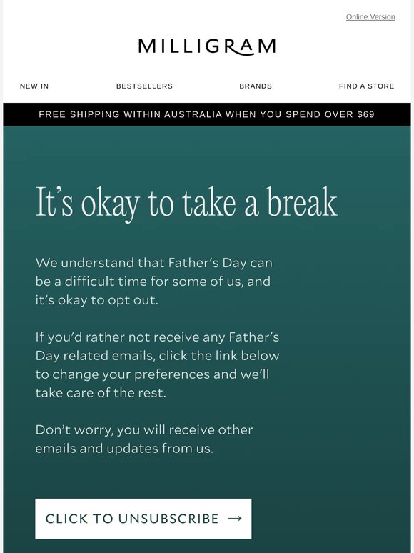This screenshot has height=553, width=414.
Task: Click the arrow icon on unsubscribe button
Action: [x=235, y=519]
